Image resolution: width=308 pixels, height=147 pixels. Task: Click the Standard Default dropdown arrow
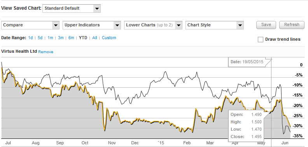pos(97,9)
